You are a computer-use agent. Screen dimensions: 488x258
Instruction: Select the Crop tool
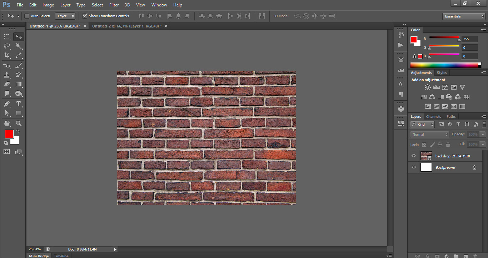coord(7,55)
